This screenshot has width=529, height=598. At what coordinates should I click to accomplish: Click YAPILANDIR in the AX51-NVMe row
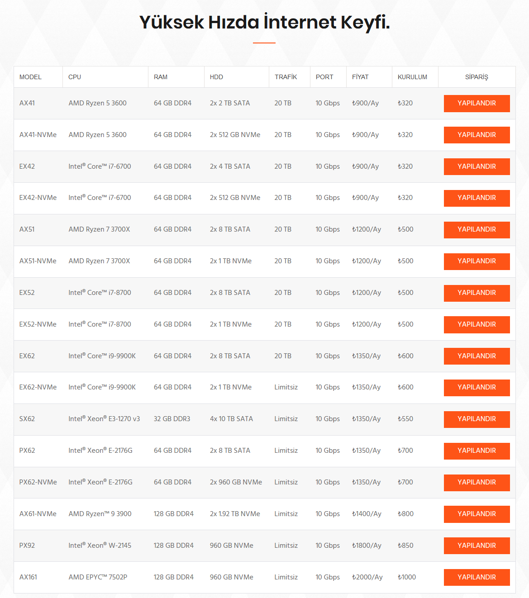[477, 261]
